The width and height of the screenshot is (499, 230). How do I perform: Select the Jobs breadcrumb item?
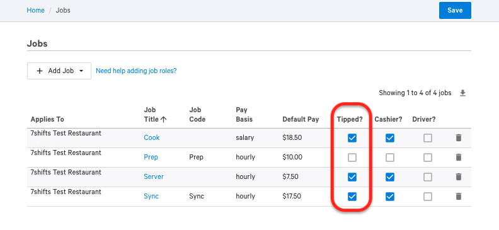pyautogui.click(x=63, y=10)
